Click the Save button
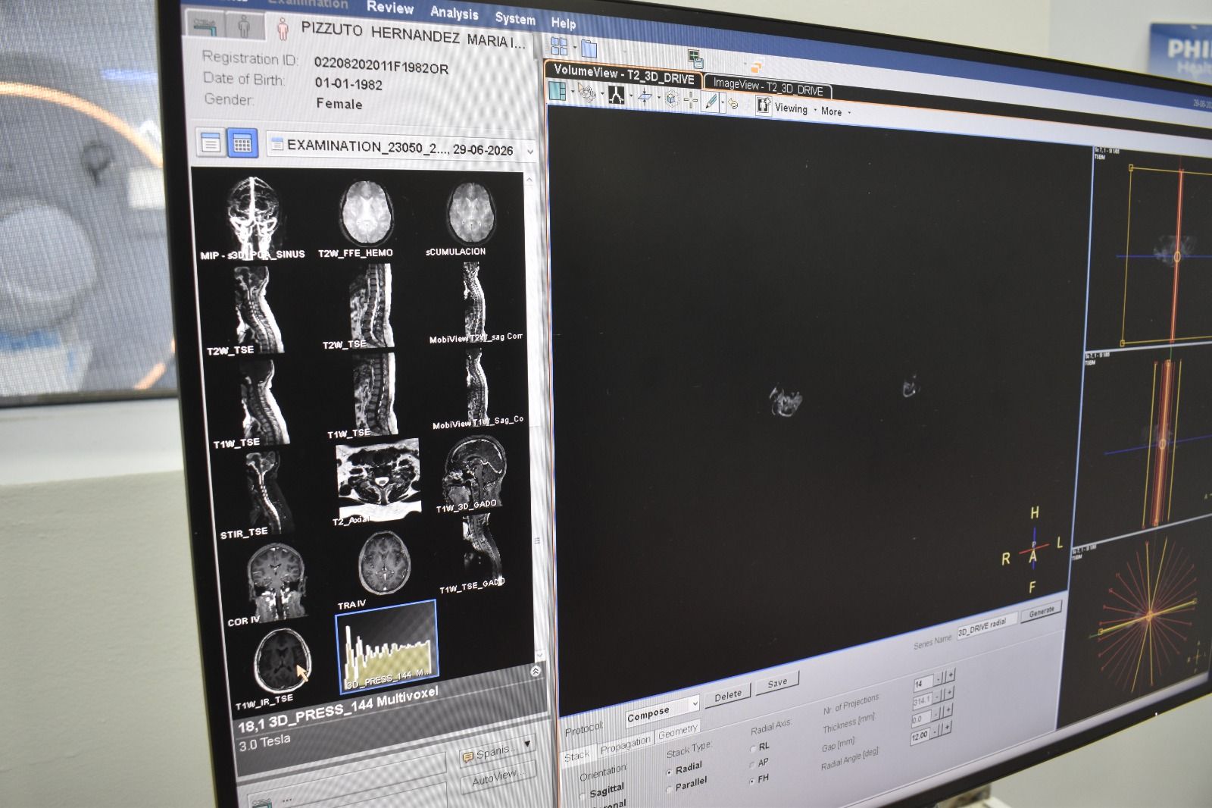1212x808 pixels. [x=778, y=681]
